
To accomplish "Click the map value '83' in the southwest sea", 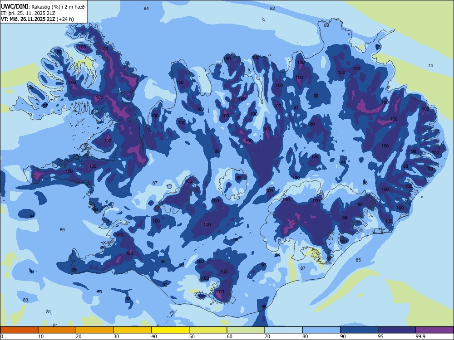I will (x=25, y=300).
